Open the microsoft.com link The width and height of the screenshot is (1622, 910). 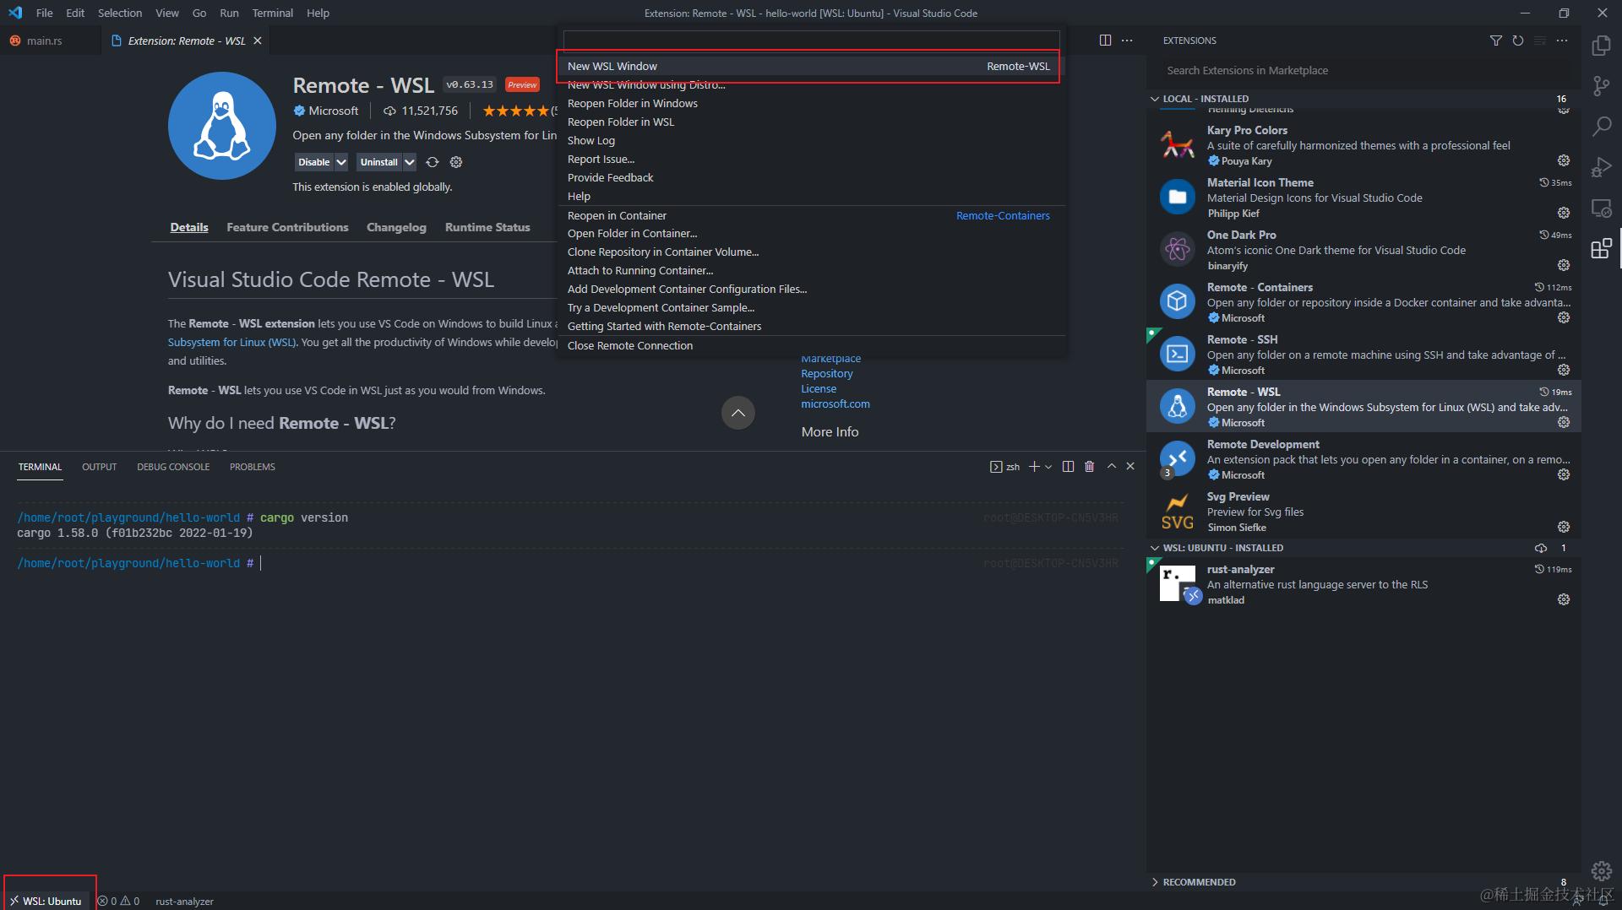pos(835,404)
